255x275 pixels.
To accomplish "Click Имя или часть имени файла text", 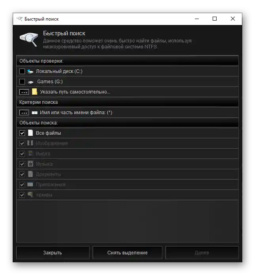I will [x=76, y=113].
